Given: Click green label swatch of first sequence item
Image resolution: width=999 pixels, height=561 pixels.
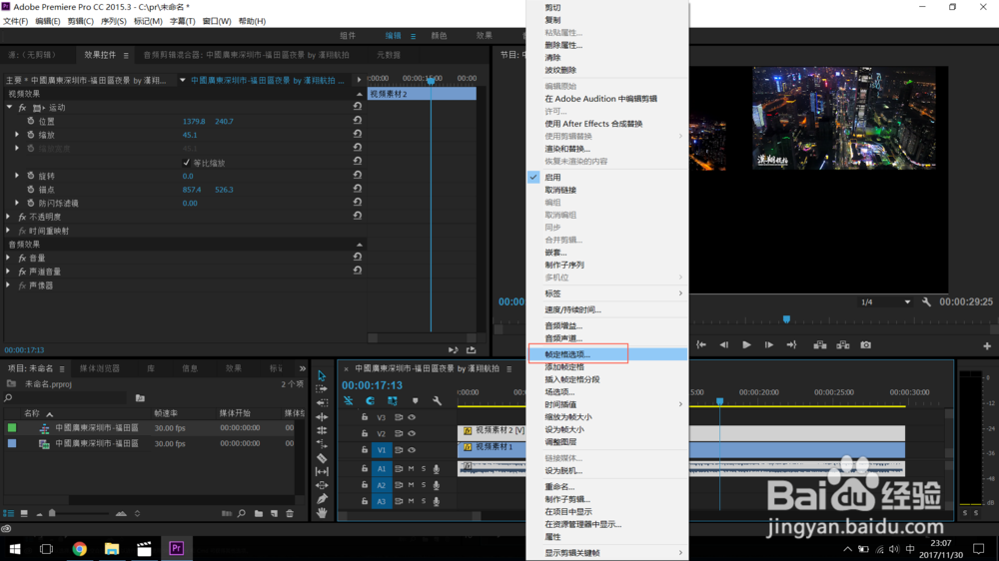Looking at the screenshot, I should (x=12, y=428).
